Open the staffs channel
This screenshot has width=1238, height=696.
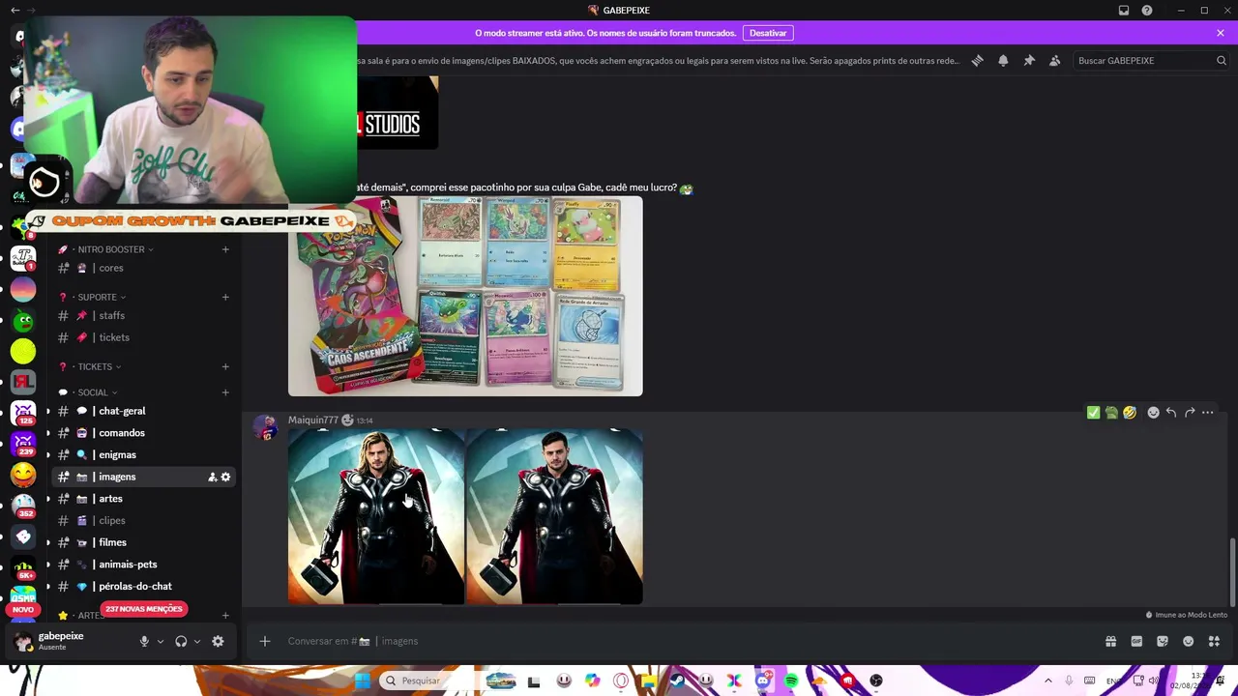pos(143,315)
